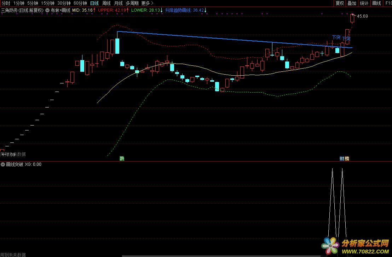This screenshot has width=392, height=257.
Task: Click the 跌 marker icon at chart bottom
Action: click(122, 158)
